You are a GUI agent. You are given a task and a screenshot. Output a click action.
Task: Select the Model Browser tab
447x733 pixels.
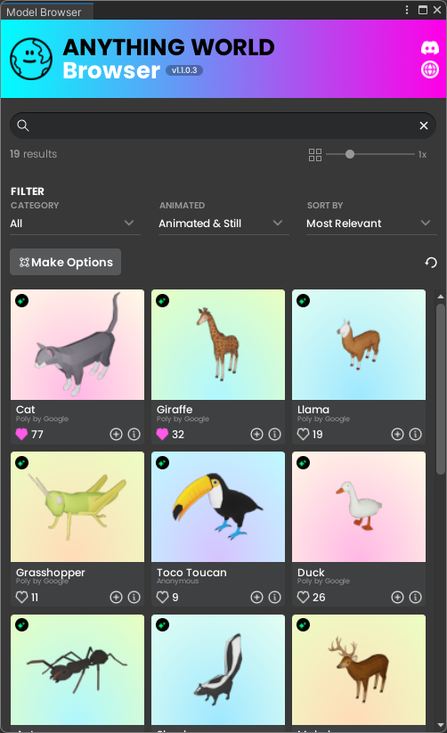(x=44, y=12)
